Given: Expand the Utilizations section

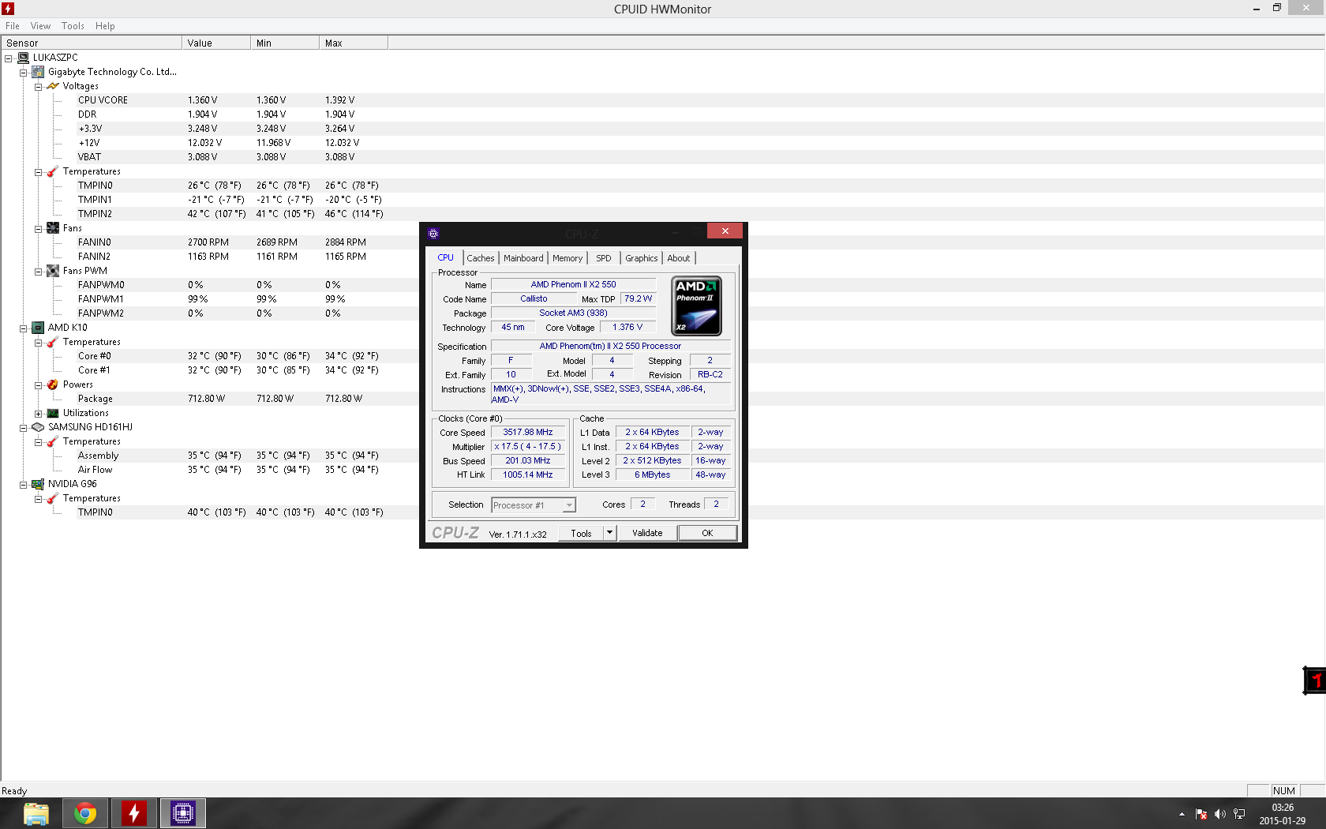Looking at the screenshot, I should pos(38,414).
